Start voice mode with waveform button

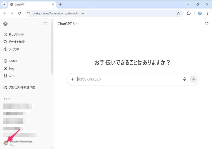(x=193, y=79)
